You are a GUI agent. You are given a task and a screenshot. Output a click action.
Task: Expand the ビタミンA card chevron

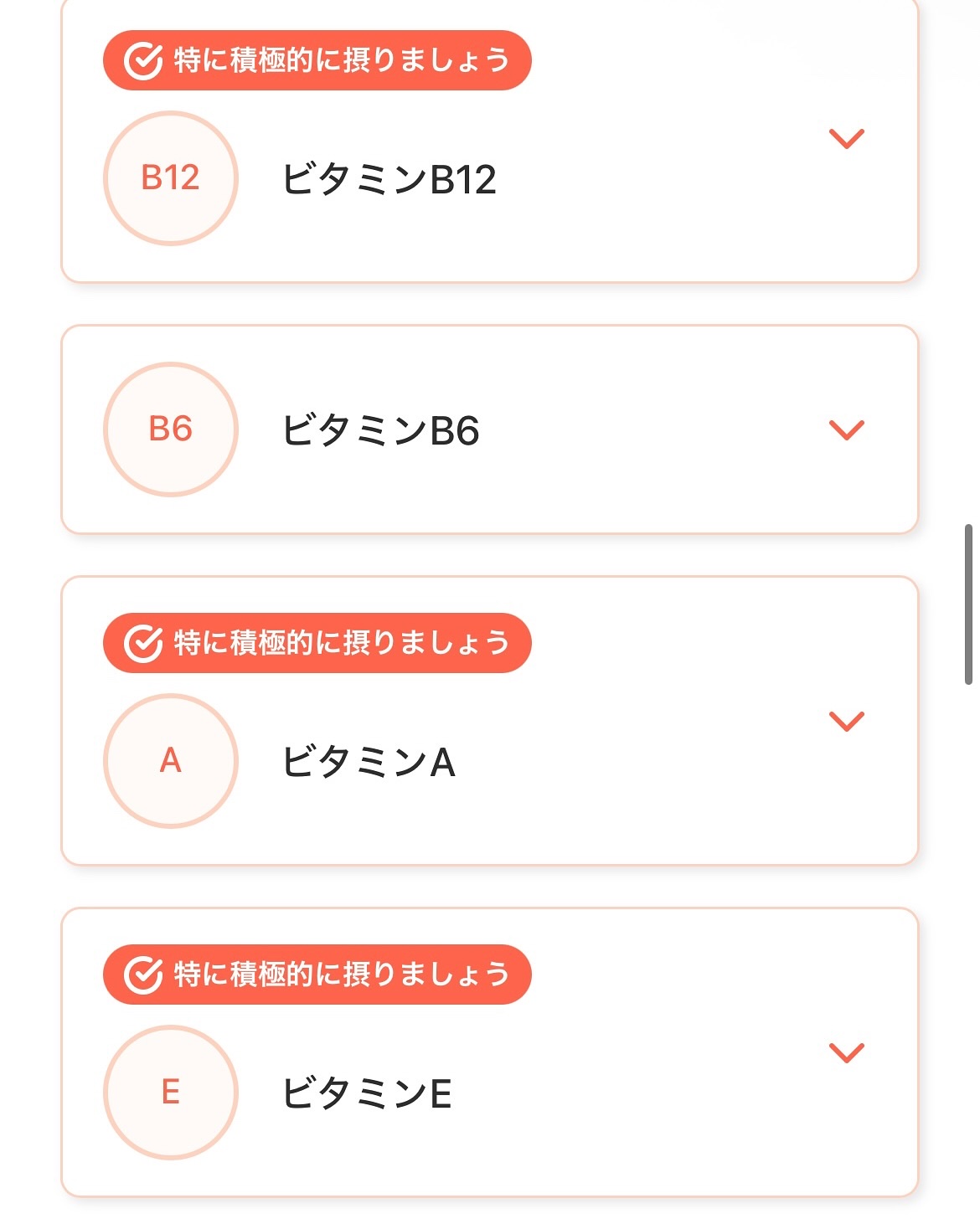coord(846,721)
